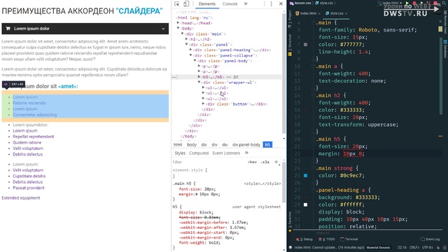
Task: Click the #ffffff gutter color swatch
Action: pyautogui.click(x=305, y=205)
